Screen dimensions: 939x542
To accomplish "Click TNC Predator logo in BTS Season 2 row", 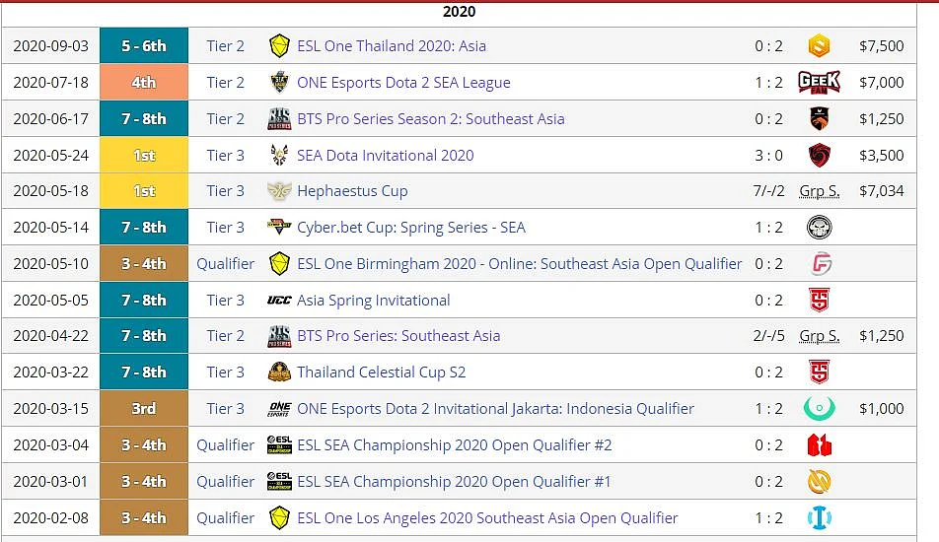I will [x=819, y=118].
